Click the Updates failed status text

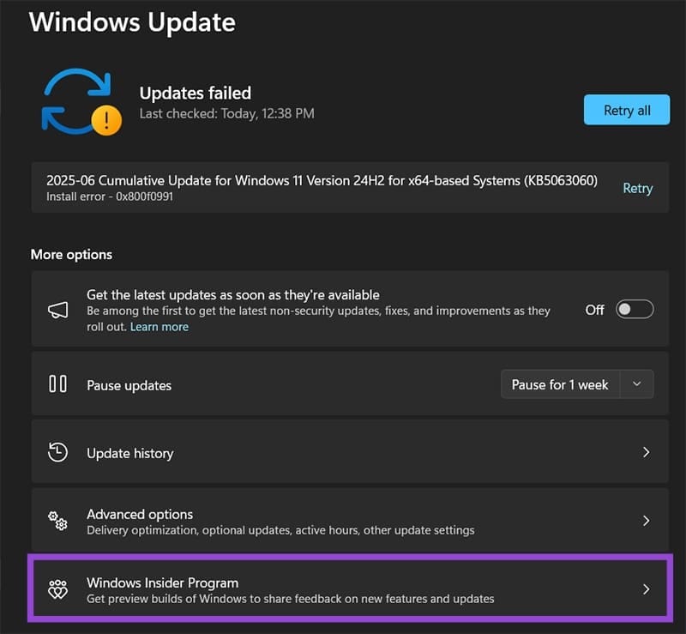tap(196, 94)
